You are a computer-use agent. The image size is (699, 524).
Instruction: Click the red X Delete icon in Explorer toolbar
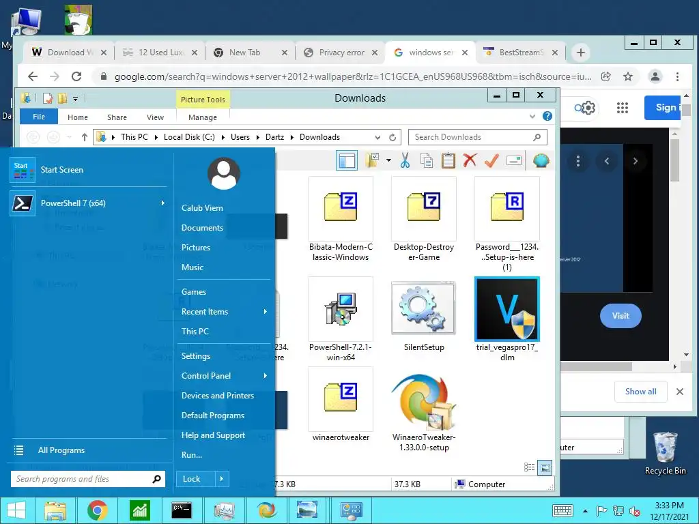pyautogui.click(x=470, y=160)
